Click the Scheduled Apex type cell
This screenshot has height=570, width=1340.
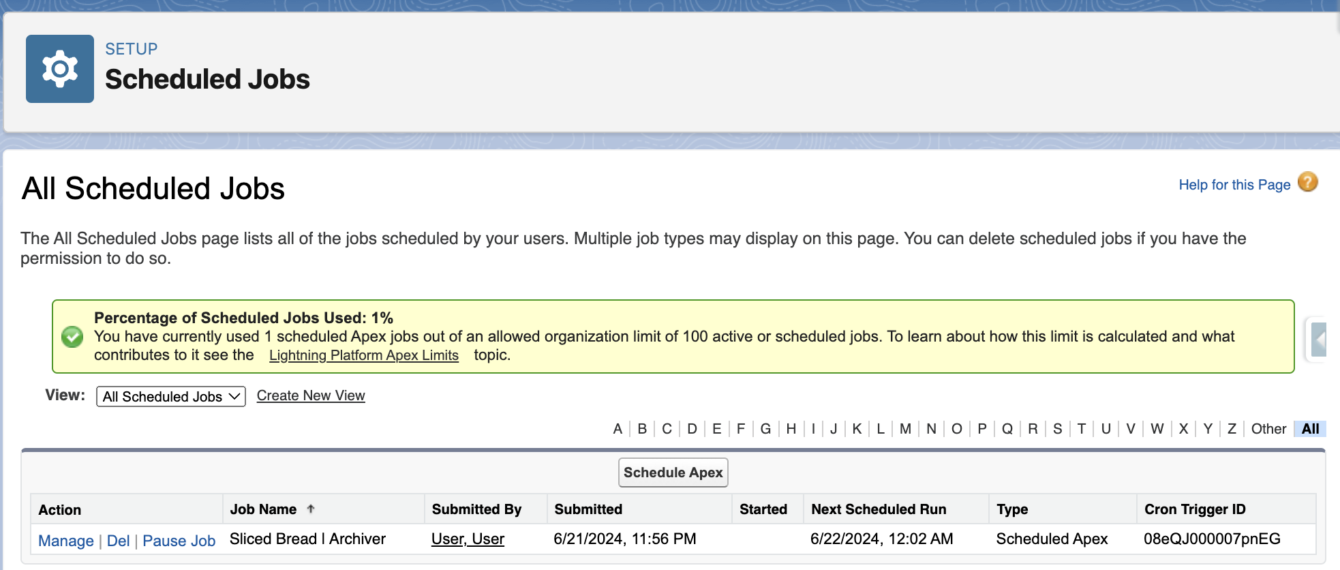pos(1052,539)
